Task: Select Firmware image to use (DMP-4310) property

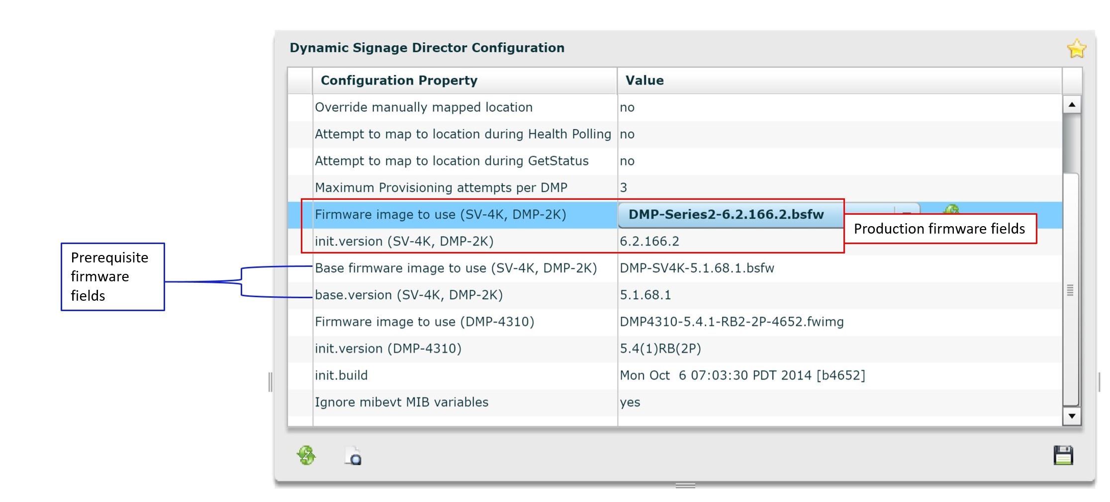Action: click(424, 322)
